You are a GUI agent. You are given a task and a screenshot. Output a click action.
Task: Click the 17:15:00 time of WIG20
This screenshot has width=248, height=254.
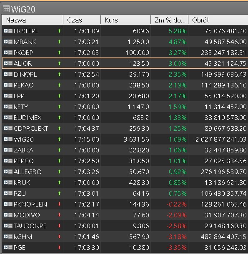pyautogui.click(x=86, y=139)
